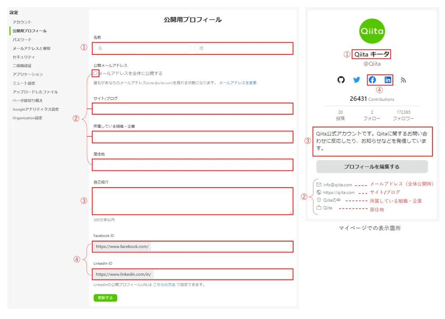Select 公開用プロフィール in settings sidebar
The height and width of the screenshot is (319, 445).
tap(30, 31)
